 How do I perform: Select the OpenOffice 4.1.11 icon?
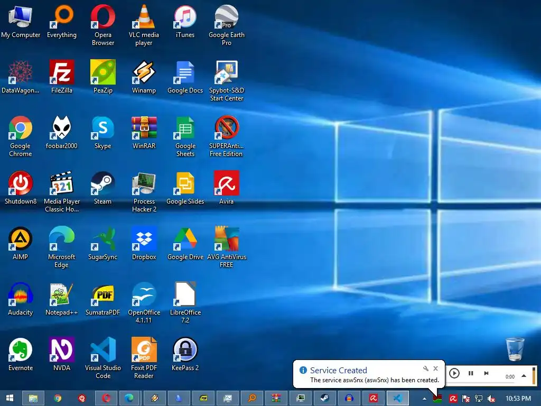pyautogui.click(x=144, y=303)
